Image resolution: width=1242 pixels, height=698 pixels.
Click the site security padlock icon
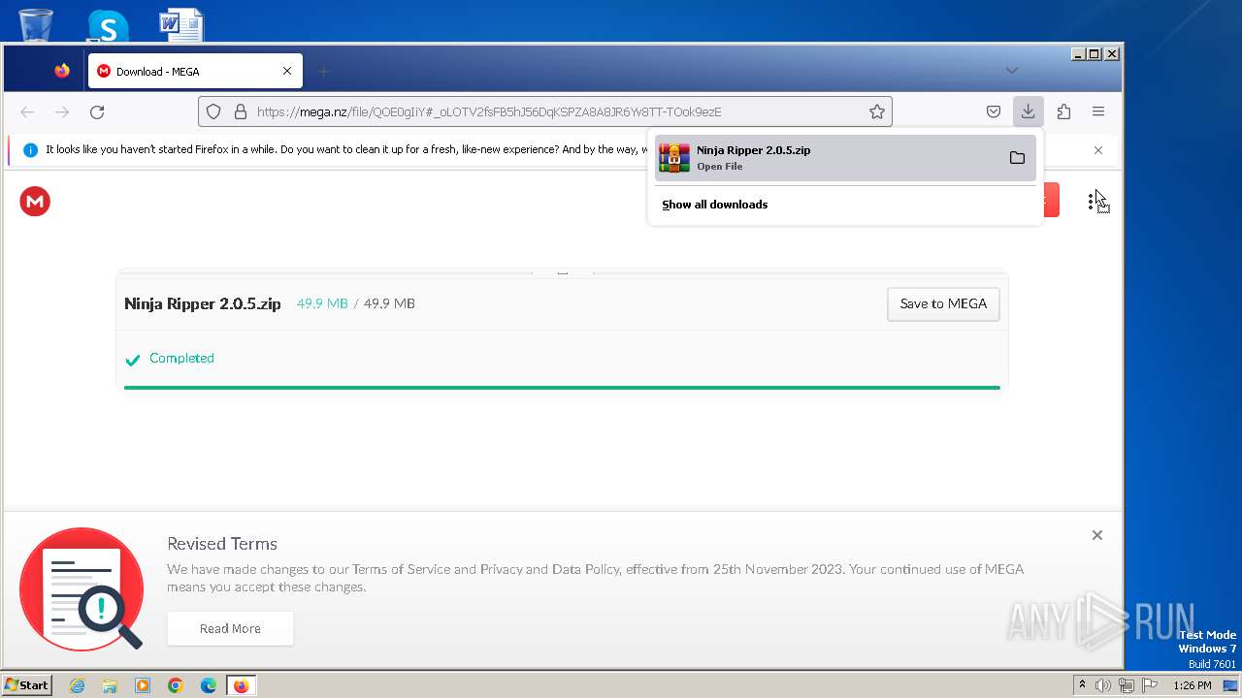tap(241, 111)
